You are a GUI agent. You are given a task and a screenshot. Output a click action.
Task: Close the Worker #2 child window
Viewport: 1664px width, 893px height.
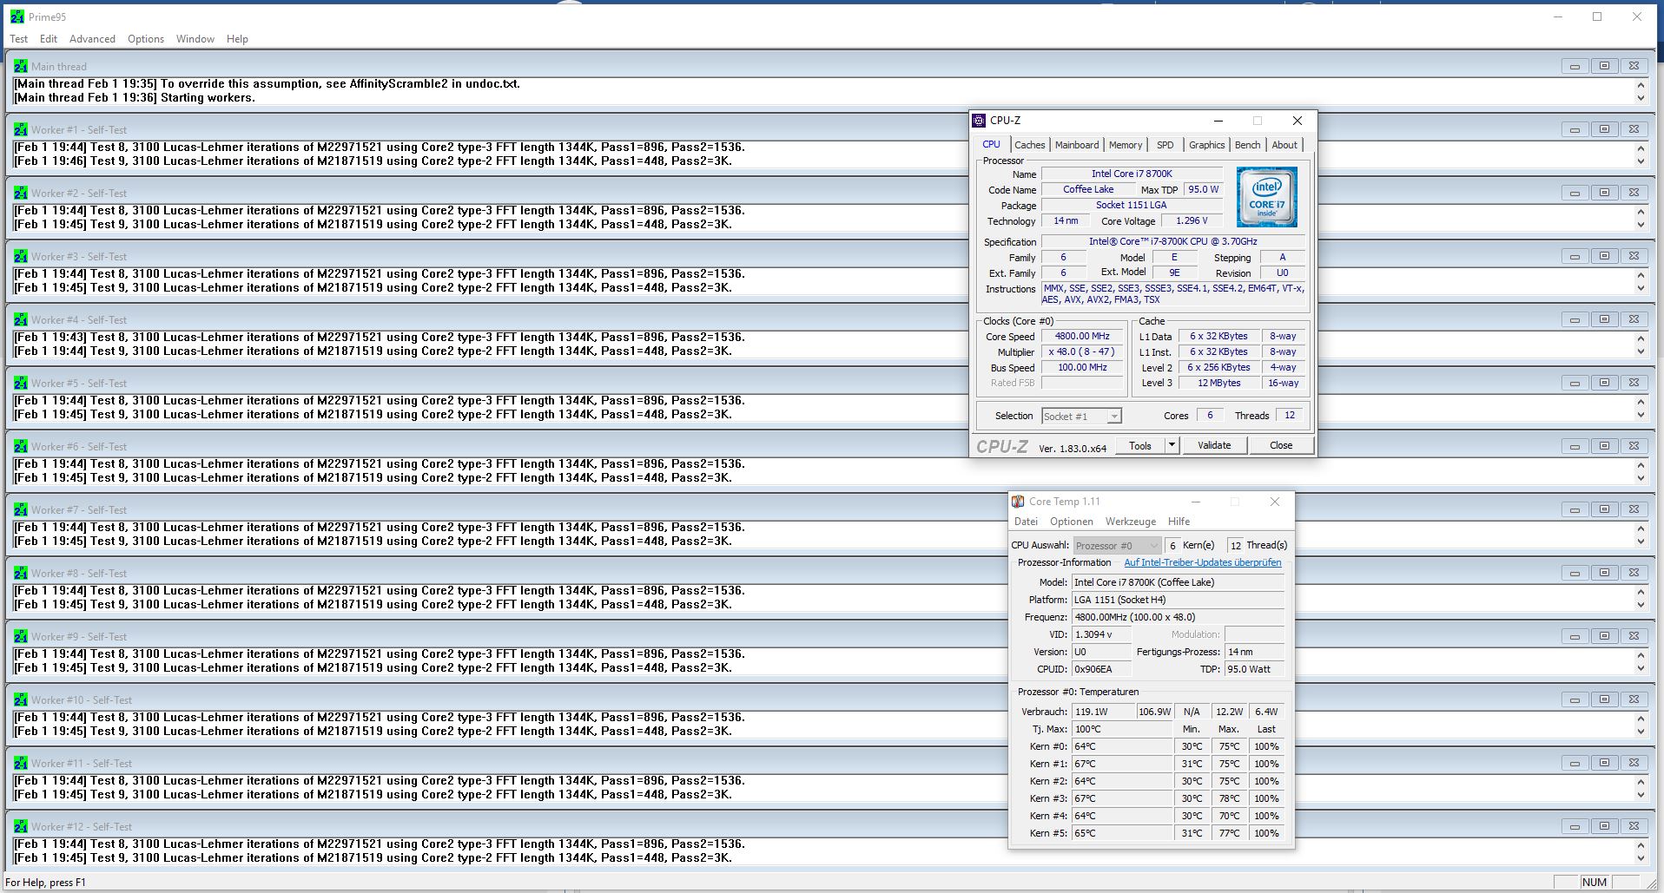pos(1634,193)
